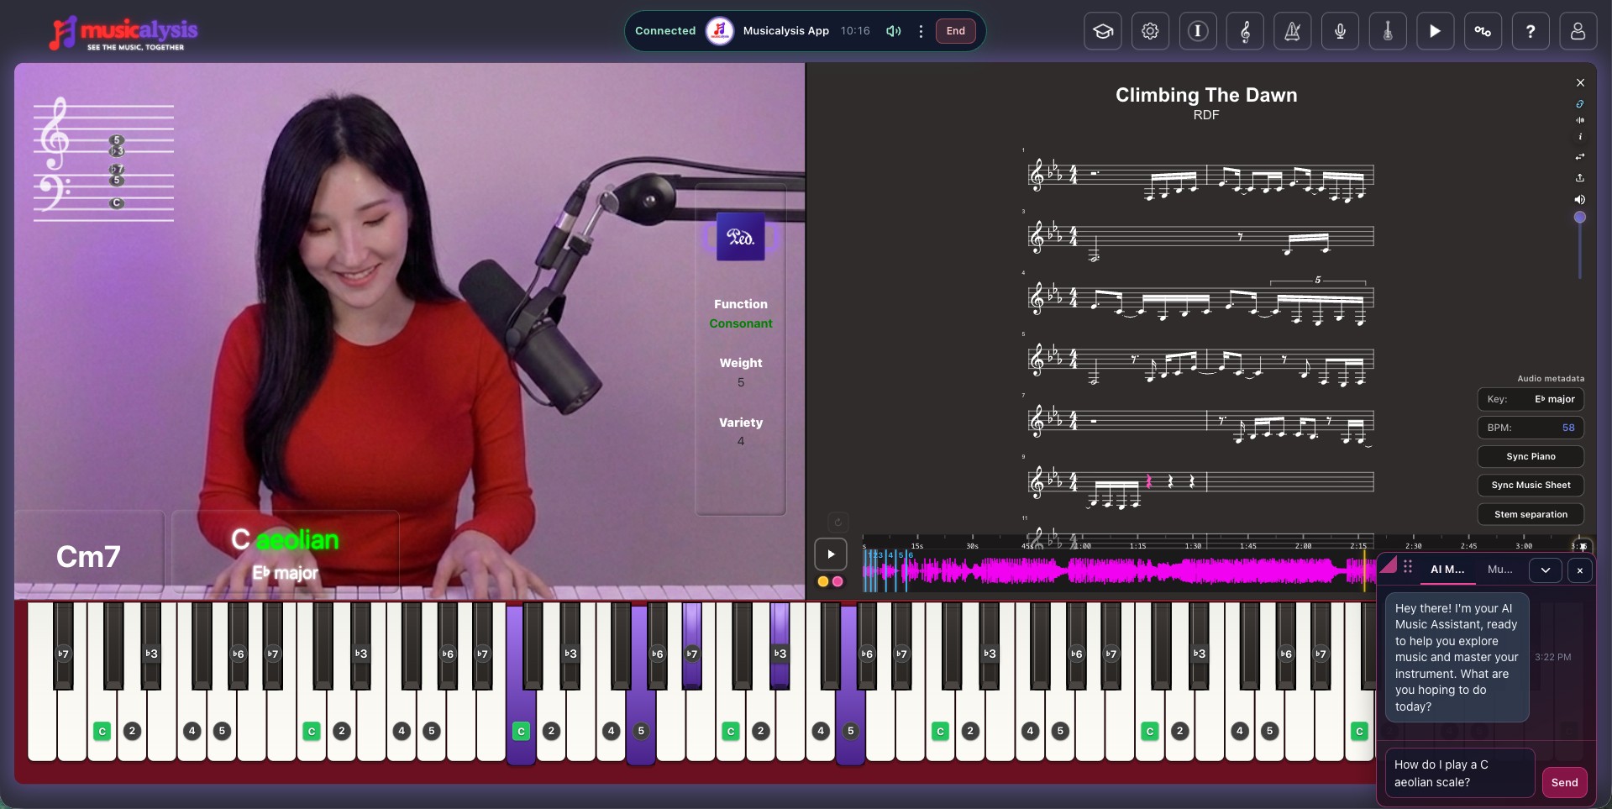Click the Key E♭ major field
The width and height of the screenshot is (1612, 809).
(x=1531, y=399)
